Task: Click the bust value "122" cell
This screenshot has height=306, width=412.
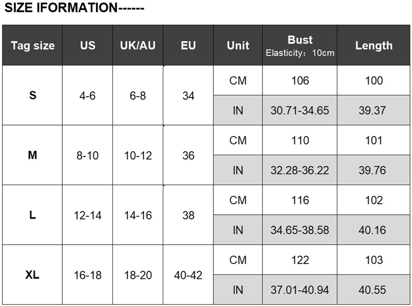Action: (x=300, y=260)
